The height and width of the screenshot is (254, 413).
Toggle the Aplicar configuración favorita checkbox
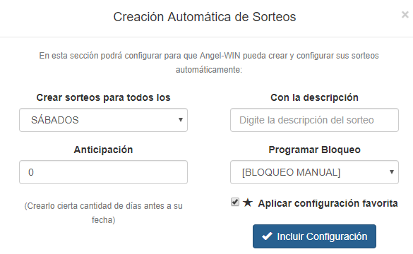(235, 202)
